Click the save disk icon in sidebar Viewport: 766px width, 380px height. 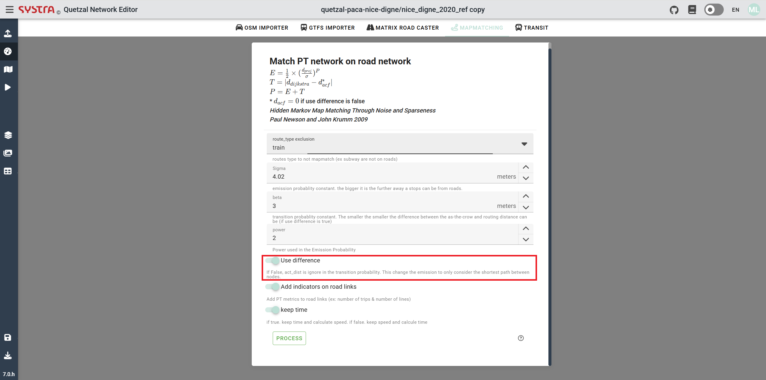click(8, 338)
